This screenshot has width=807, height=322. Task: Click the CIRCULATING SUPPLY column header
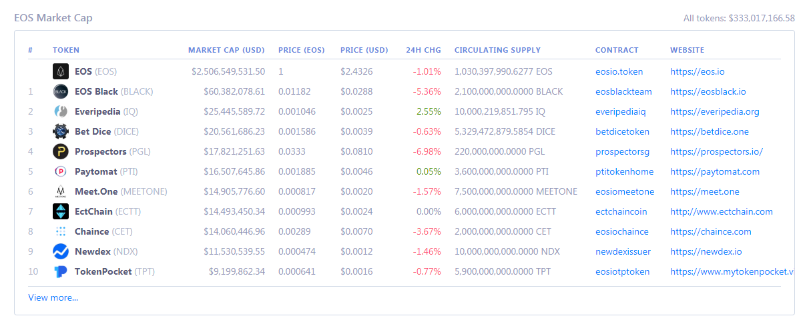497,50
